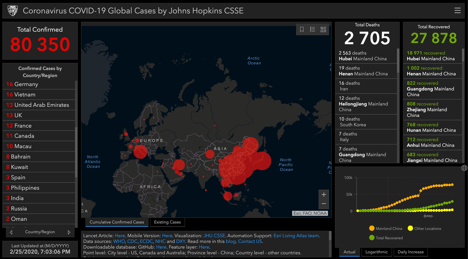Click 808 recovered Zhejiang entry
This screenshot has height=259, width=468.
pyautogui.click(x=432, y=110)
